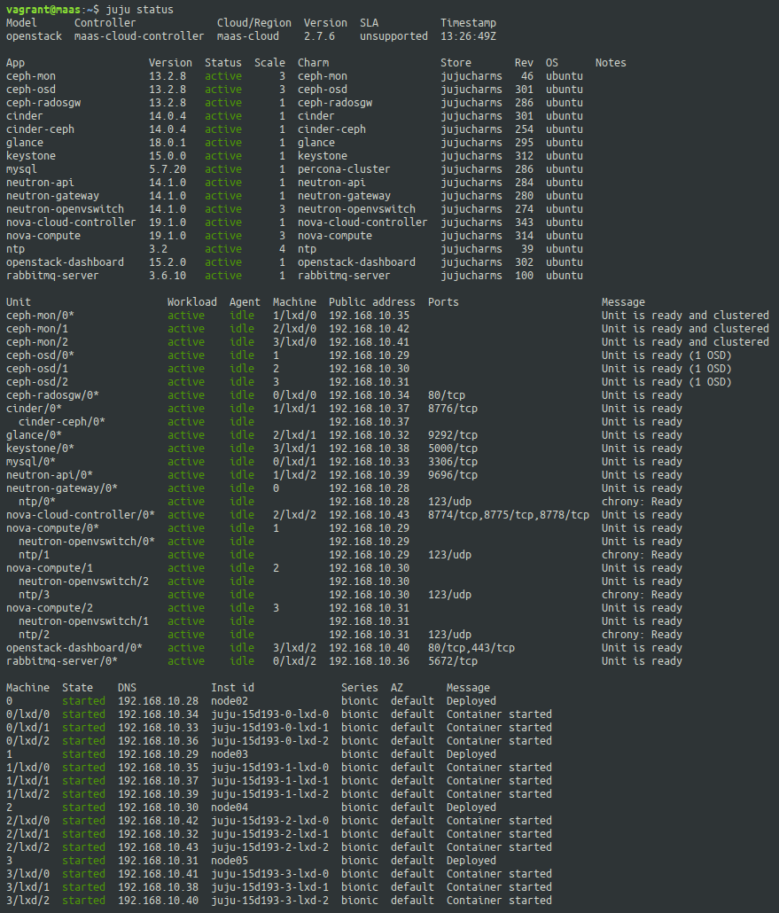779x913 pixels.
Task: Select the 'cinder-ceph/0*' subordinate unit
Action: [62, 422]
